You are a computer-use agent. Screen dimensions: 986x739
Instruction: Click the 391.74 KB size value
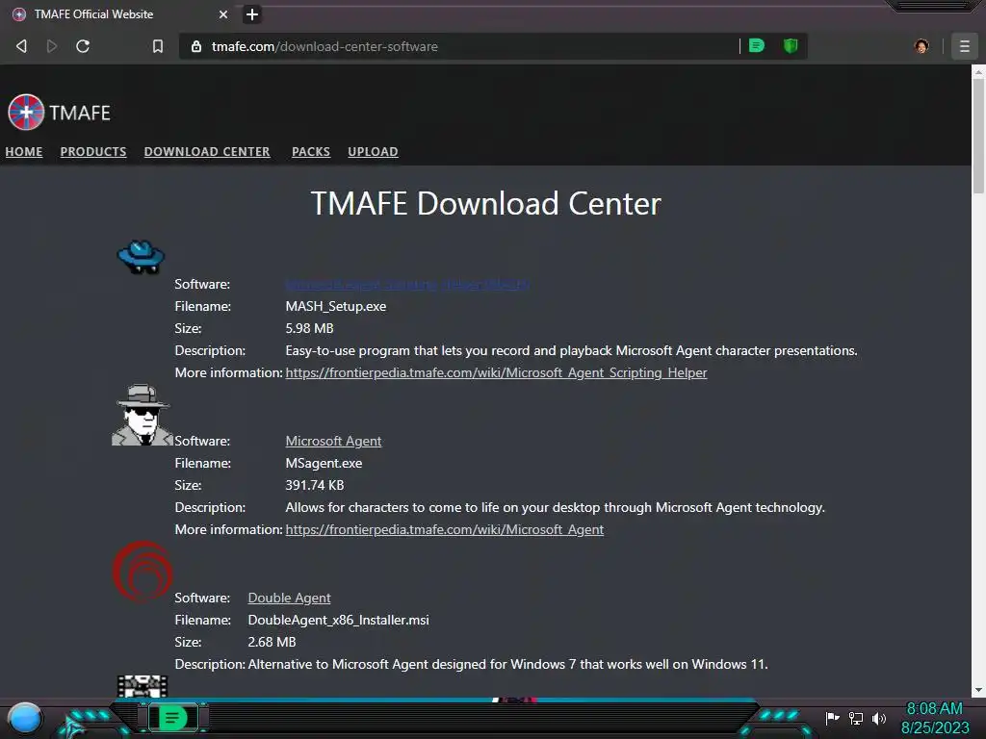pos(315,485)
